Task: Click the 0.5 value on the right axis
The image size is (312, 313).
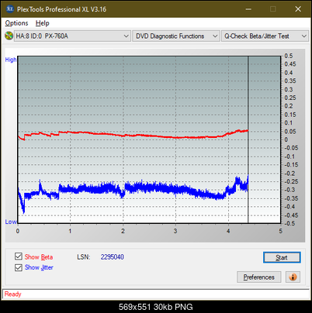Action: 289,56
